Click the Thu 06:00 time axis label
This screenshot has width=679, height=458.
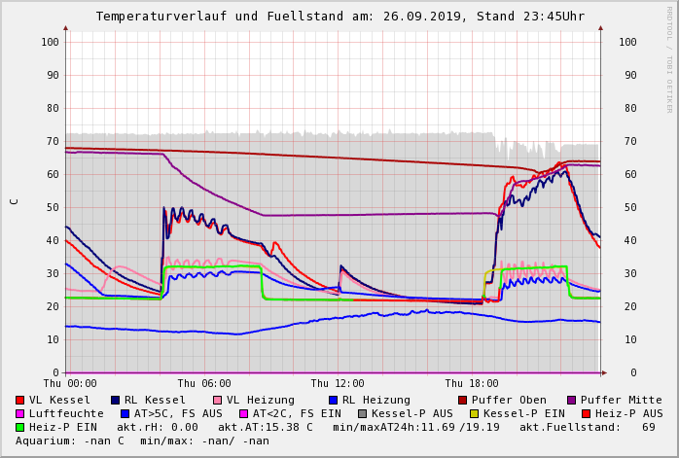204,383
